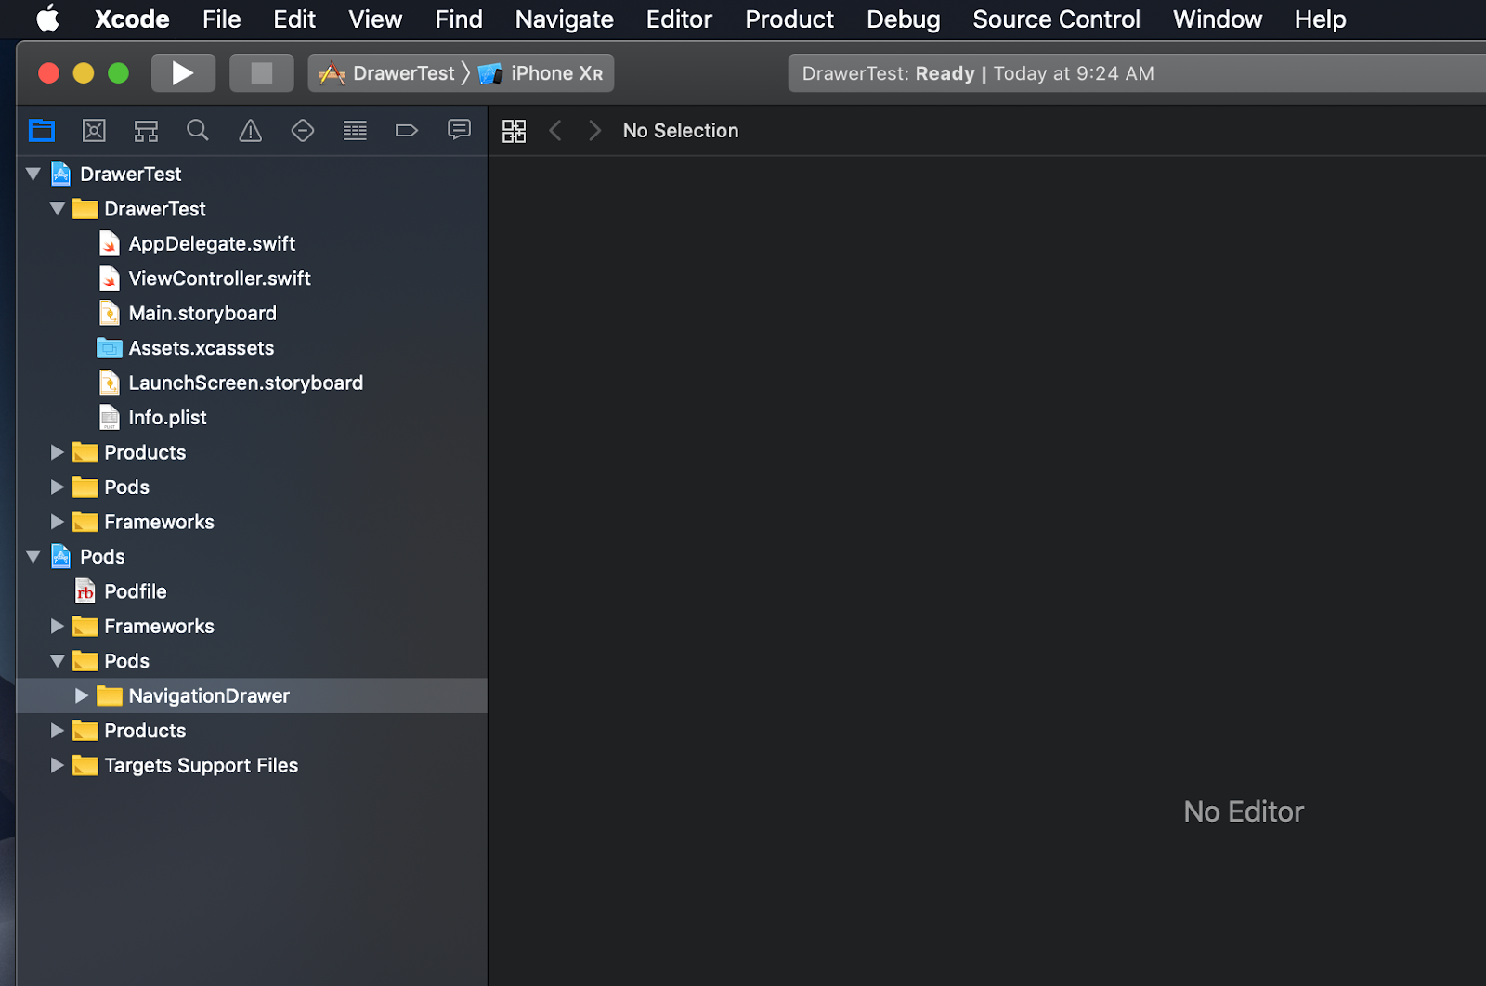Image resolution: width=1486 pixels, height=986 pixels.
Task: Collapse the Pods project root
Action: [x=33, y=557]
